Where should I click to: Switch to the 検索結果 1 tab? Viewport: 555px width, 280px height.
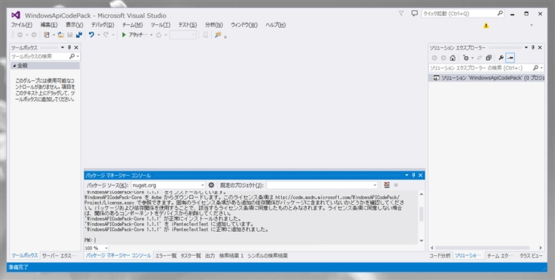coord(231,256)
